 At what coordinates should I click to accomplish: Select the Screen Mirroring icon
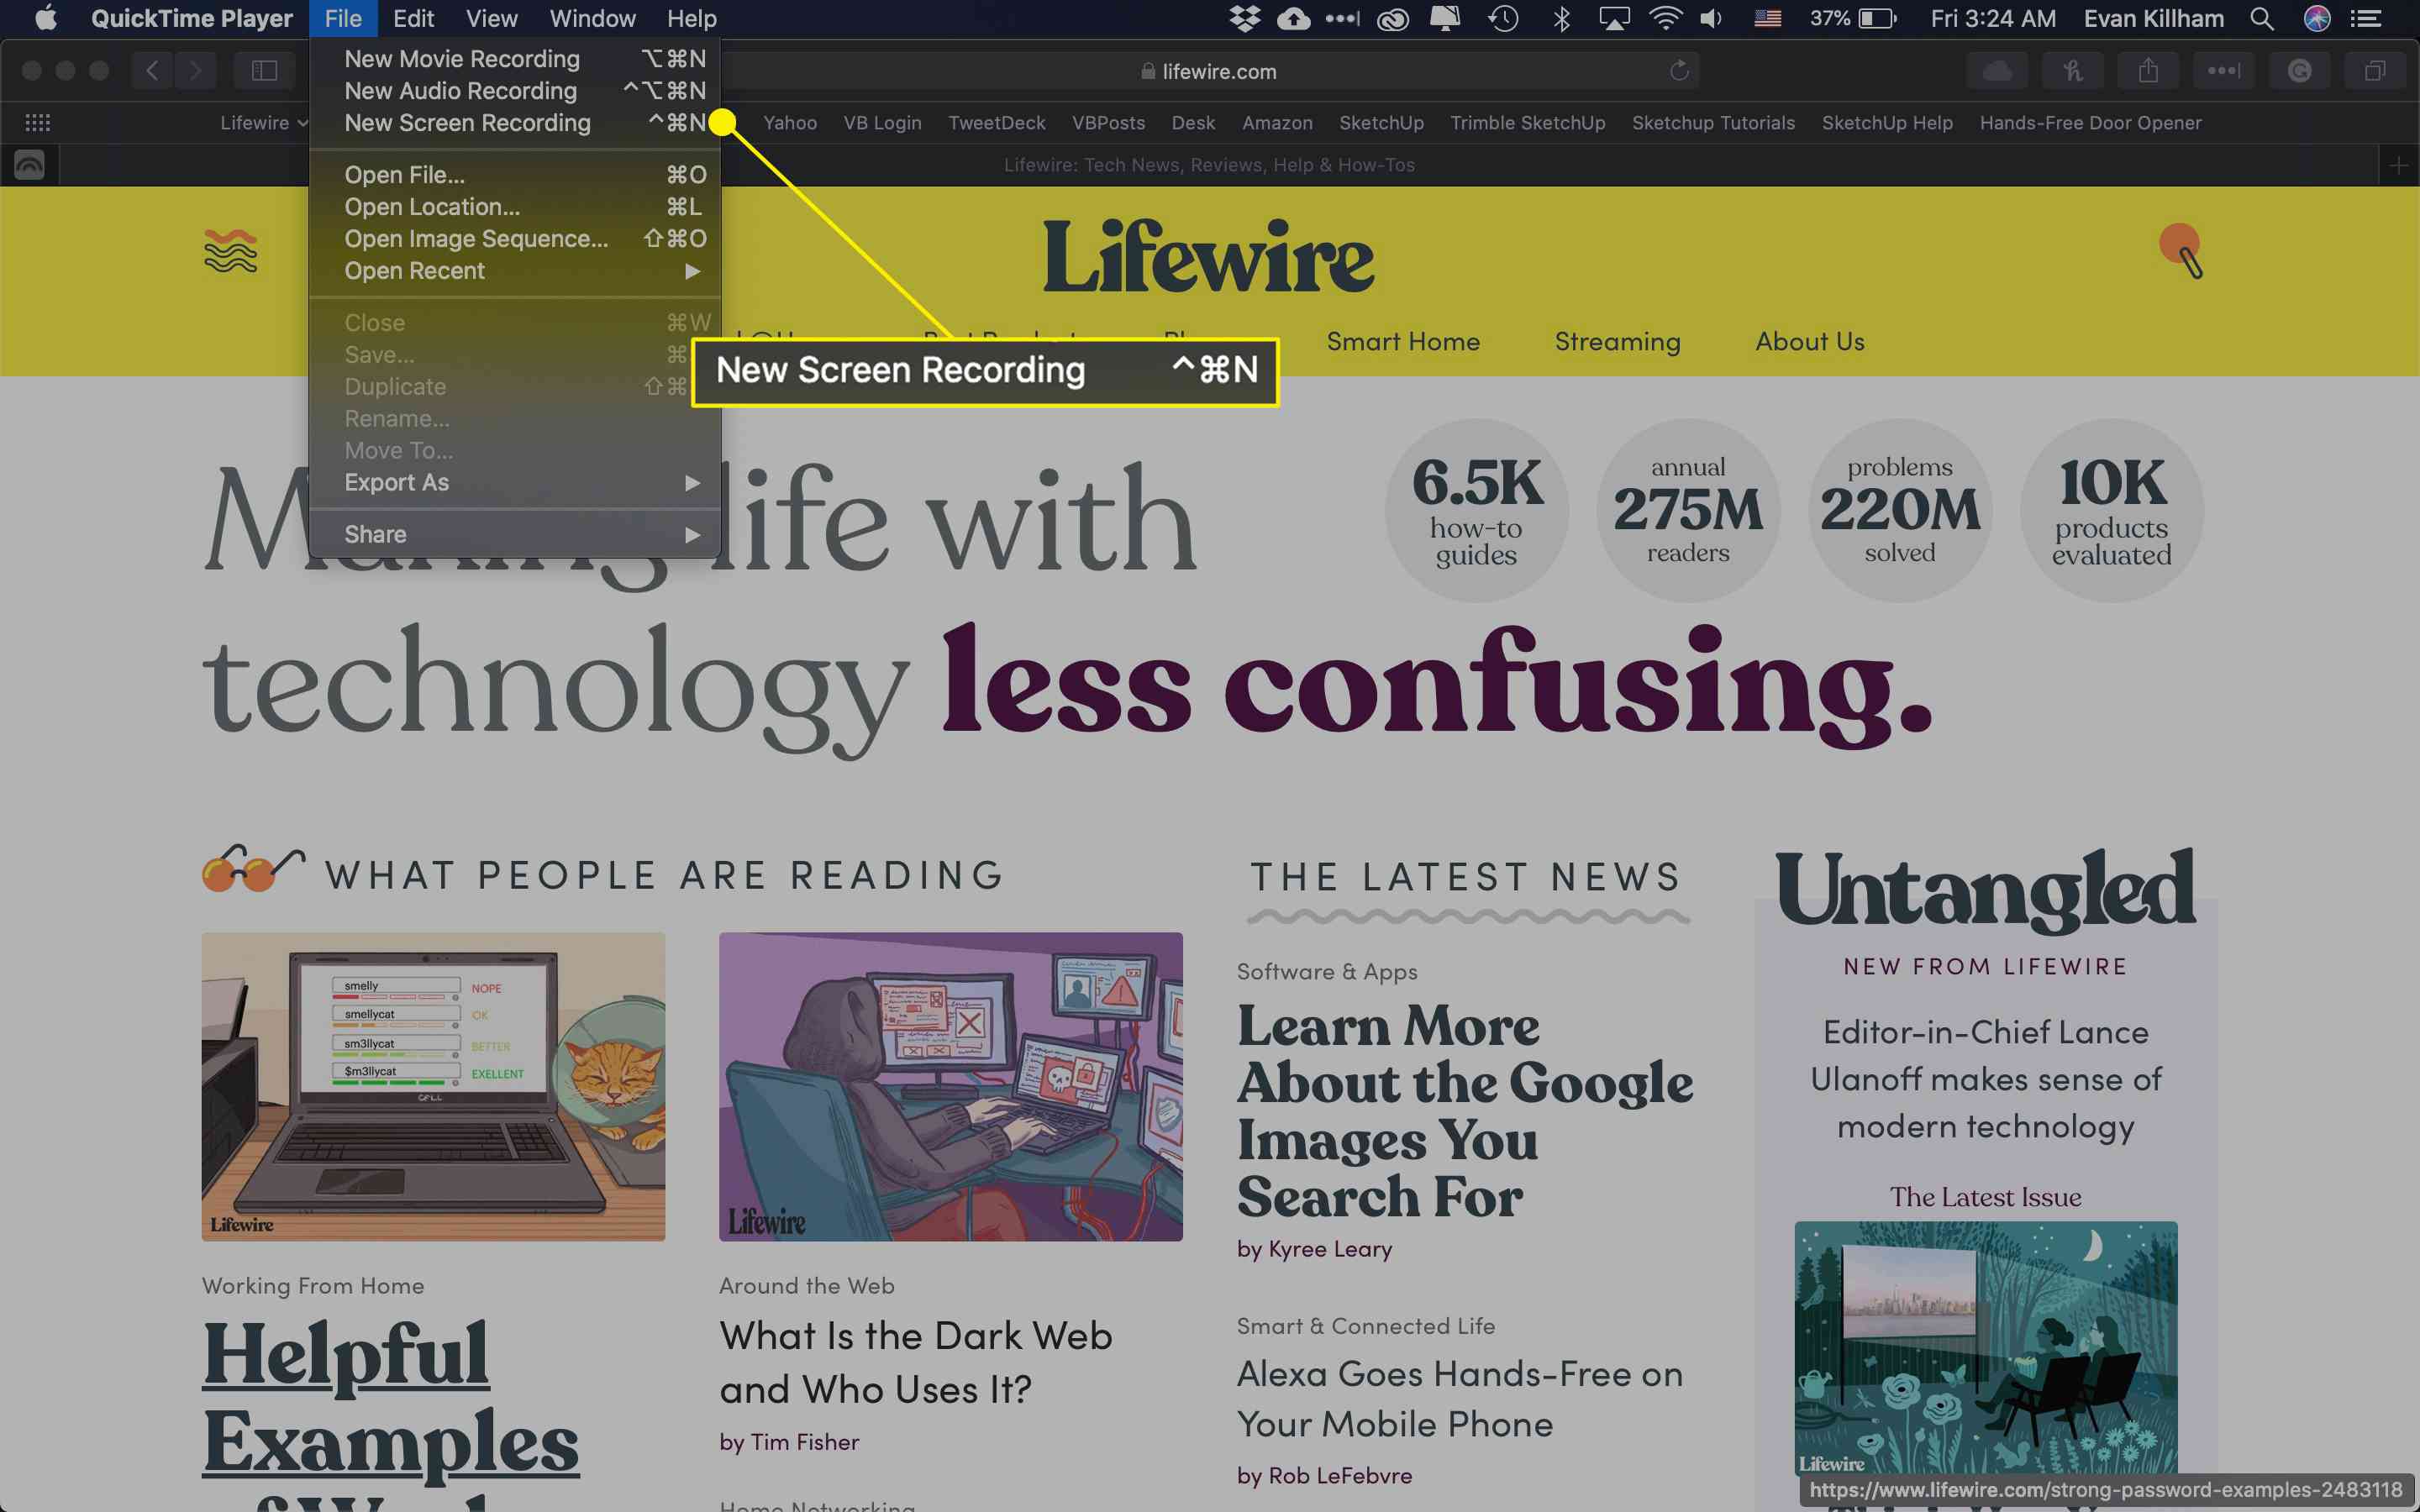(1610, 19)
